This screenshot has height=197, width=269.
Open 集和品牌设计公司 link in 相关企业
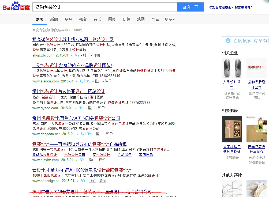[x=256, y=85]
